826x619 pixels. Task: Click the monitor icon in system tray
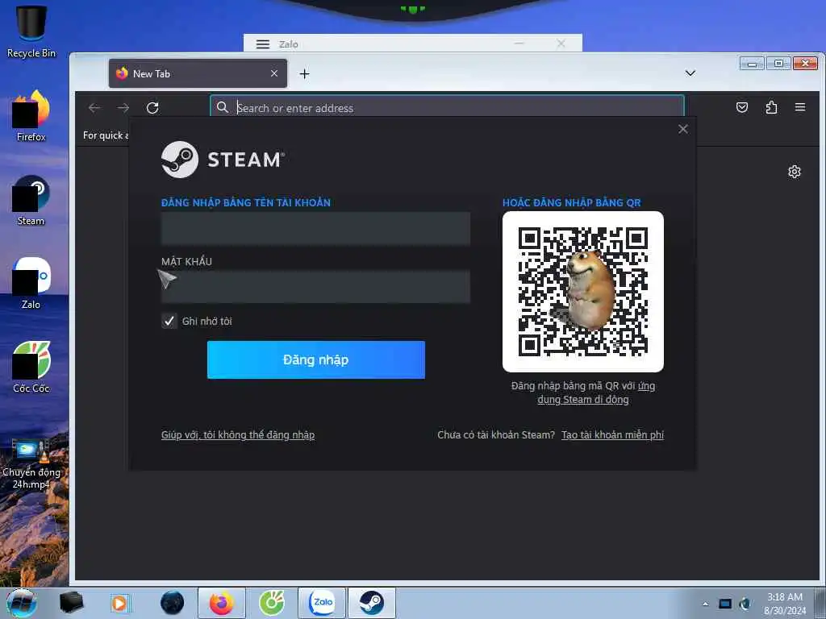pos(725,604)
